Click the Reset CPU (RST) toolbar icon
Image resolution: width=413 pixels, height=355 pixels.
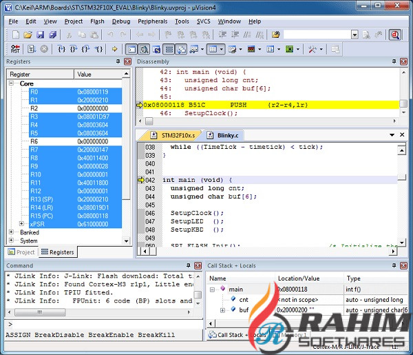14,49
